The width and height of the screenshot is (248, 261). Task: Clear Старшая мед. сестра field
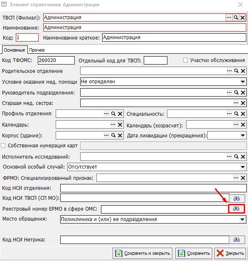tap(243, 103)
